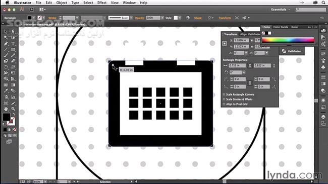
Task: Pick a color from the spectrum bar
Action: pos(288,40)
